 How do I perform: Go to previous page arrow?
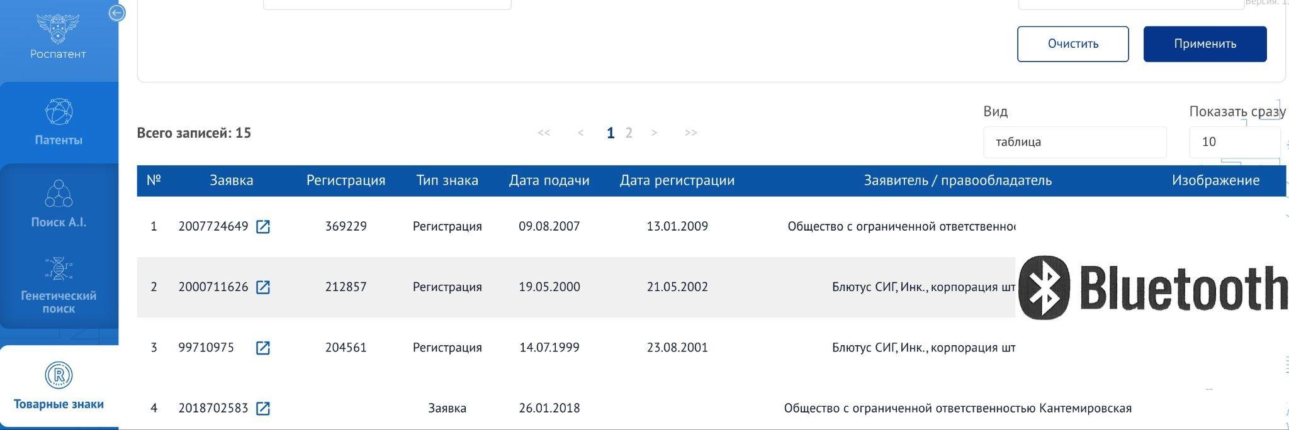[580, 133]
